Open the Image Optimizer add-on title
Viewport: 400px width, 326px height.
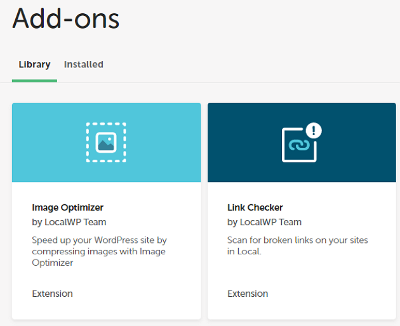(x=67, y=207)
